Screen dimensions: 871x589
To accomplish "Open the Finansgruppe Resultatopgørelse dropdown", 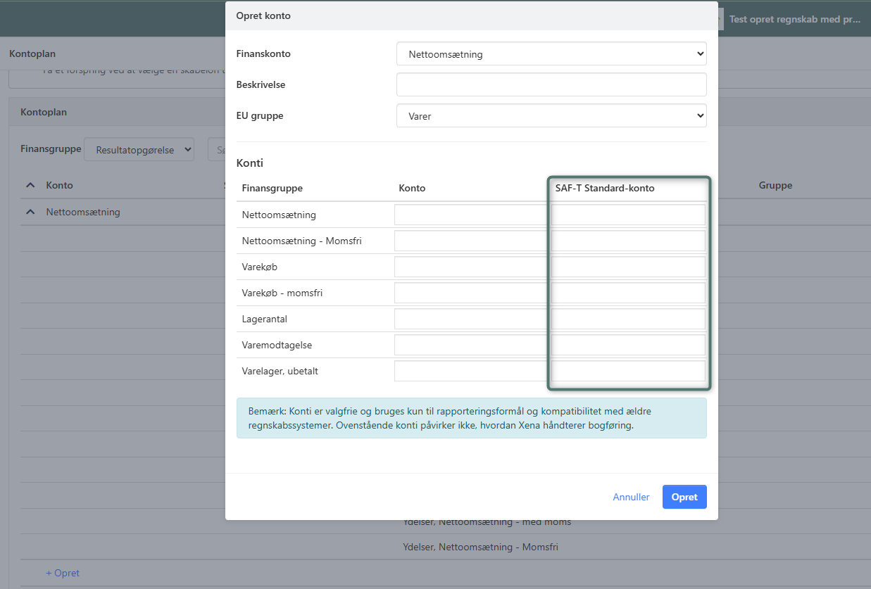I will coord(139,150).
